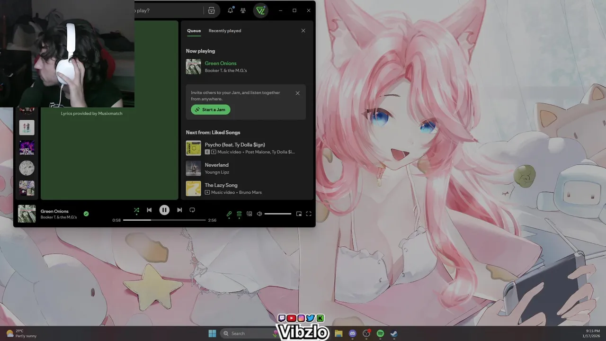Click the song progress bar
Screen dimensions: 606x341
[x=164, y=220]
